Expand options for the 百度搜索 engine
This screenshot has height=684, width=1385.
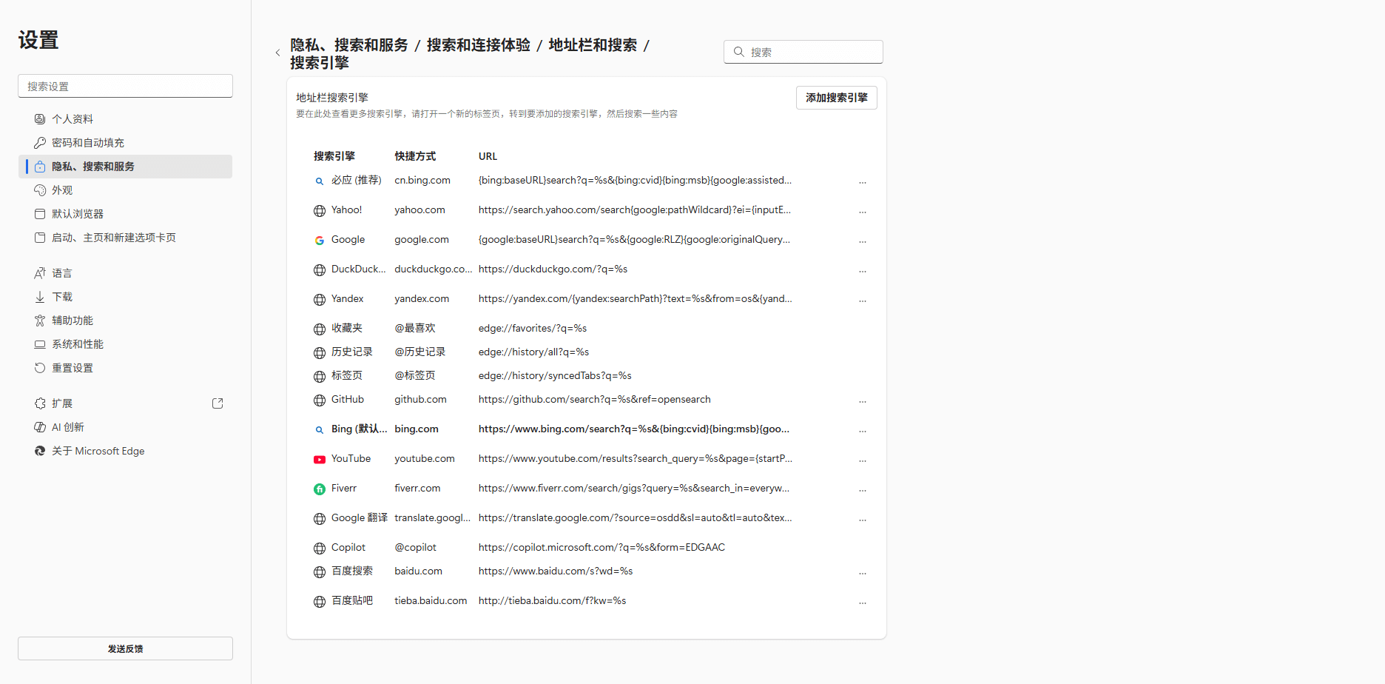[862, 571]
